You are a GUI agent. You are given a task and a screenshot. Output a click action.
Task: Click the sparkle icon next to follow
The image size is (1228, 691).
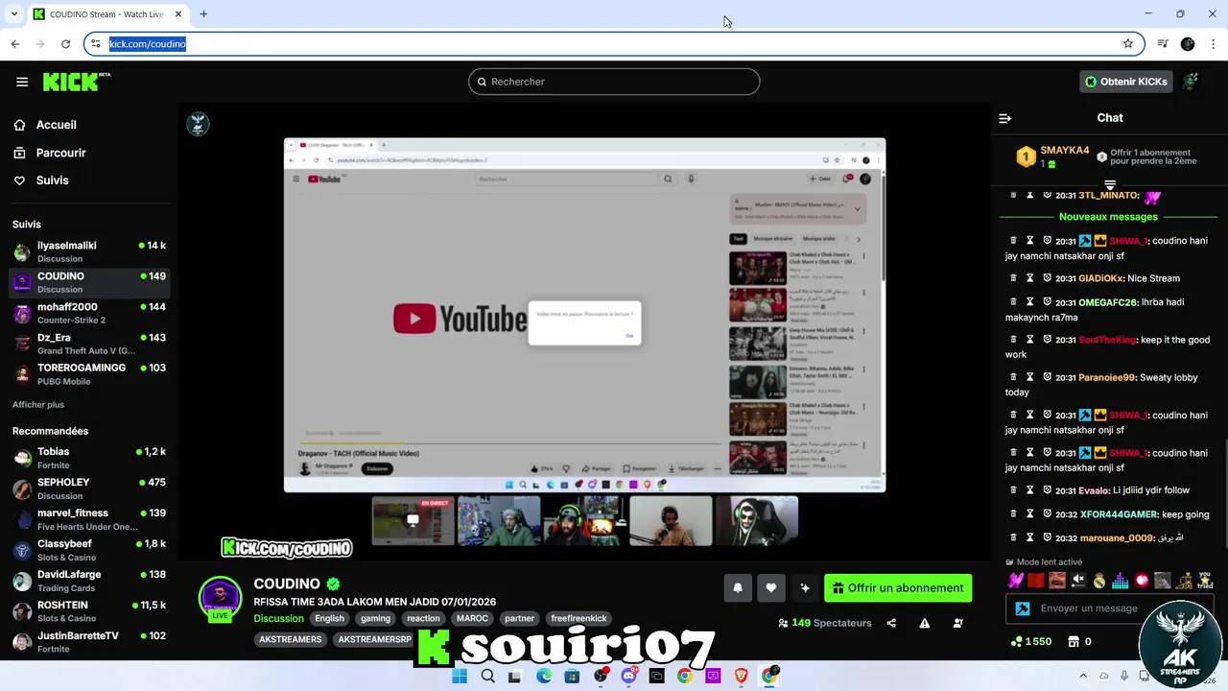(805, 588)
